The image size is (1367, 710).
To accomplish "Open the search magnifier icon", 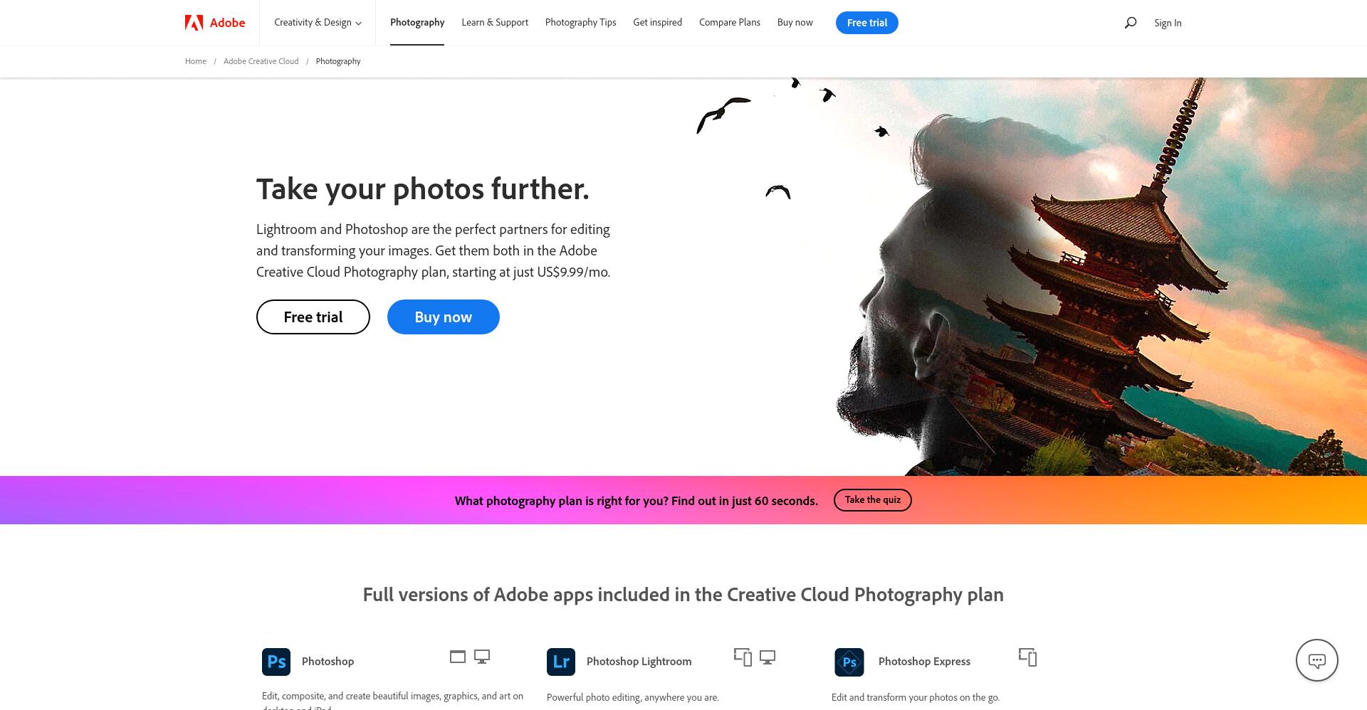I will [1130, 23].
